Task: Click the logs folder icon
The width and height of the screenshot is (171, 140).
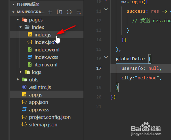Action: (x=27, y=72)
